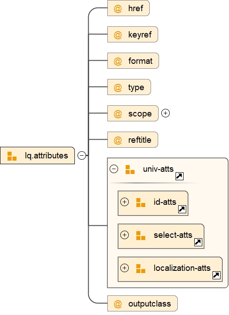Expand the id-atts group
This screenshot has width=229, height=315.
tap(125, 202)
